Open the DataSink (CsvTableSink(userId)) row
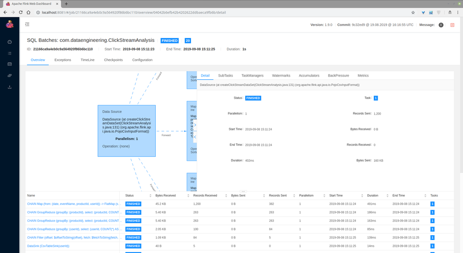 [x=48, y=246]
